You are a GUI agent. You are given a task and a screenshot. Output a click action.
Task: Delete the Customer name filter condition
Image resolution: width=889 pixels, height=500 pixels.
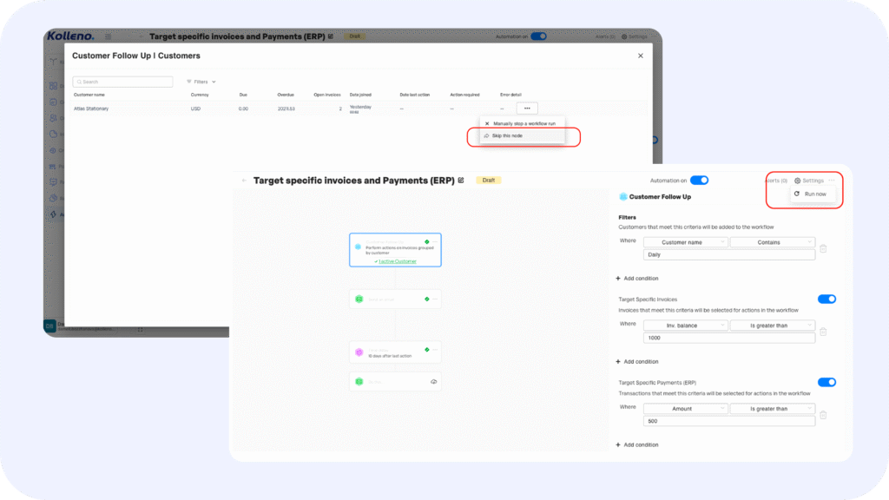tap(823, 248)
